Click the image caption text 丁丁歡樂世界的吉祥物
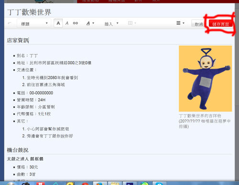The width and height of the screenshot is (239, 185). (200, 116)
